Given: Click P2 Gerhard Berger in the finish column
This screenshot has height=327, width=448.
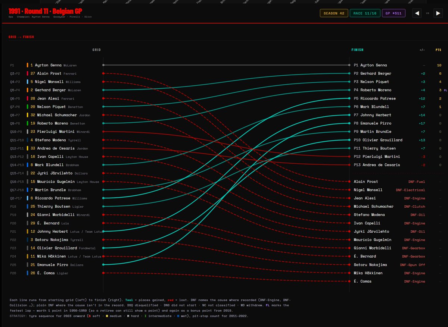Looking at the screenshot, I should coord(373,73).
